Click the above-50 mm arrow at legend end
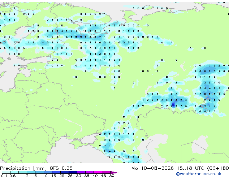The height and width of the screenshot is (177, 229). click(114, 172)
